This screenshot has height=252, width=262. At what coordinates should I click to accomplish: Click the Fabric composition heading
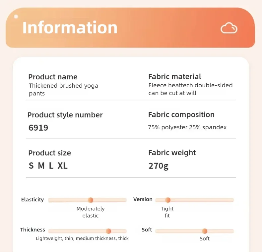(181, 114)
